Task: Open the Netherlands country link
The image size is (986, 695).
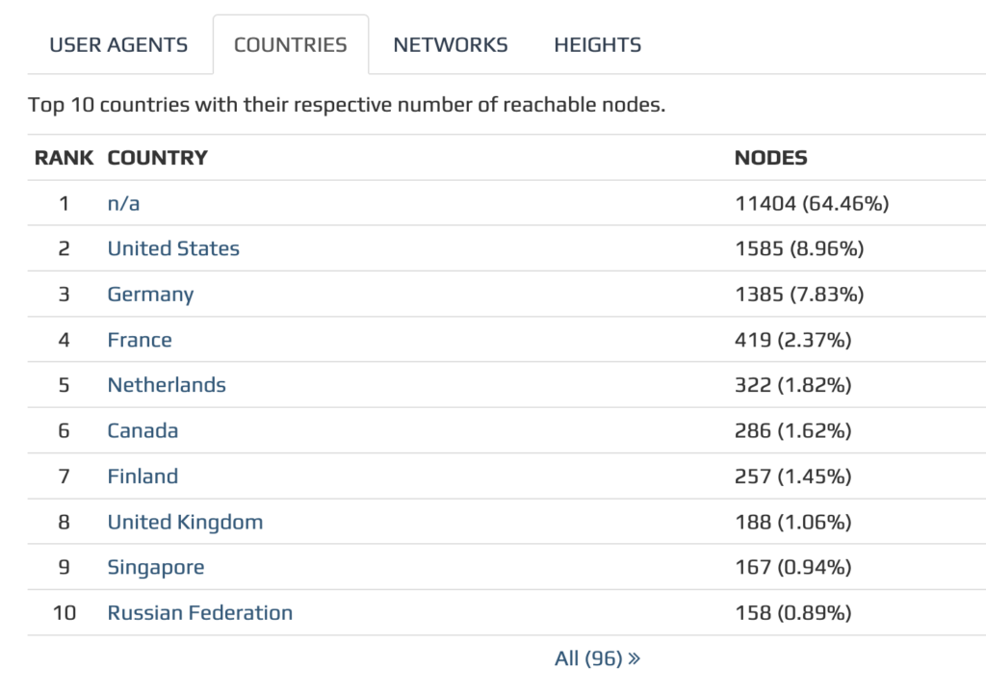Action: click(166, 384)
